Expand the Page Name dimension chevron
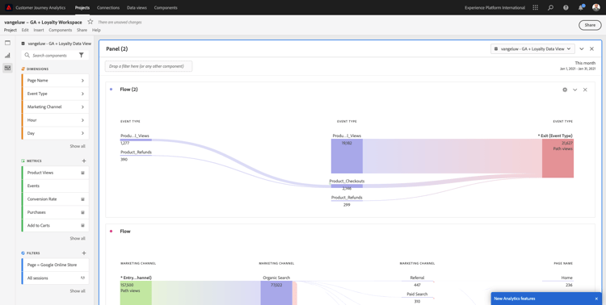 (x=82, y=81)
